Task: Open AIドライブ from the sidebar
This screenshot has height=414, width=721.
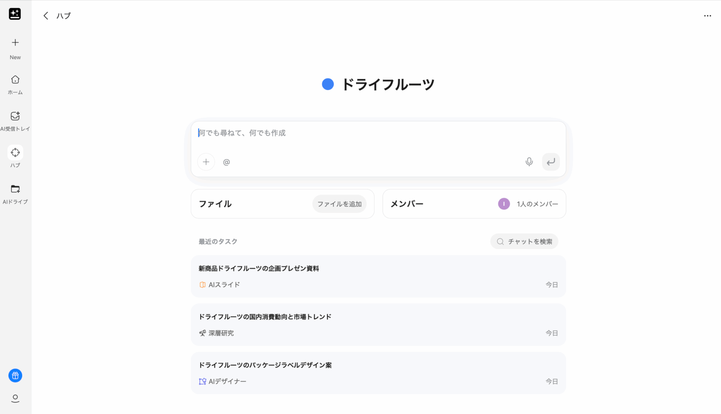Action: click(x=15, y=189)
